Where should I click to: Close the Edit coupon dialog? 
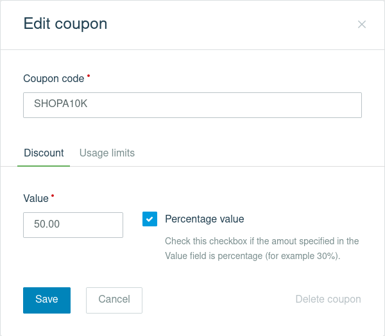coord(362,24)
